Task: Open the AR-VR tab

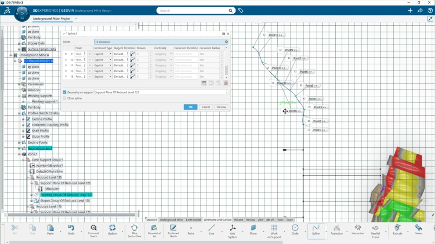Action: (270, 220)
